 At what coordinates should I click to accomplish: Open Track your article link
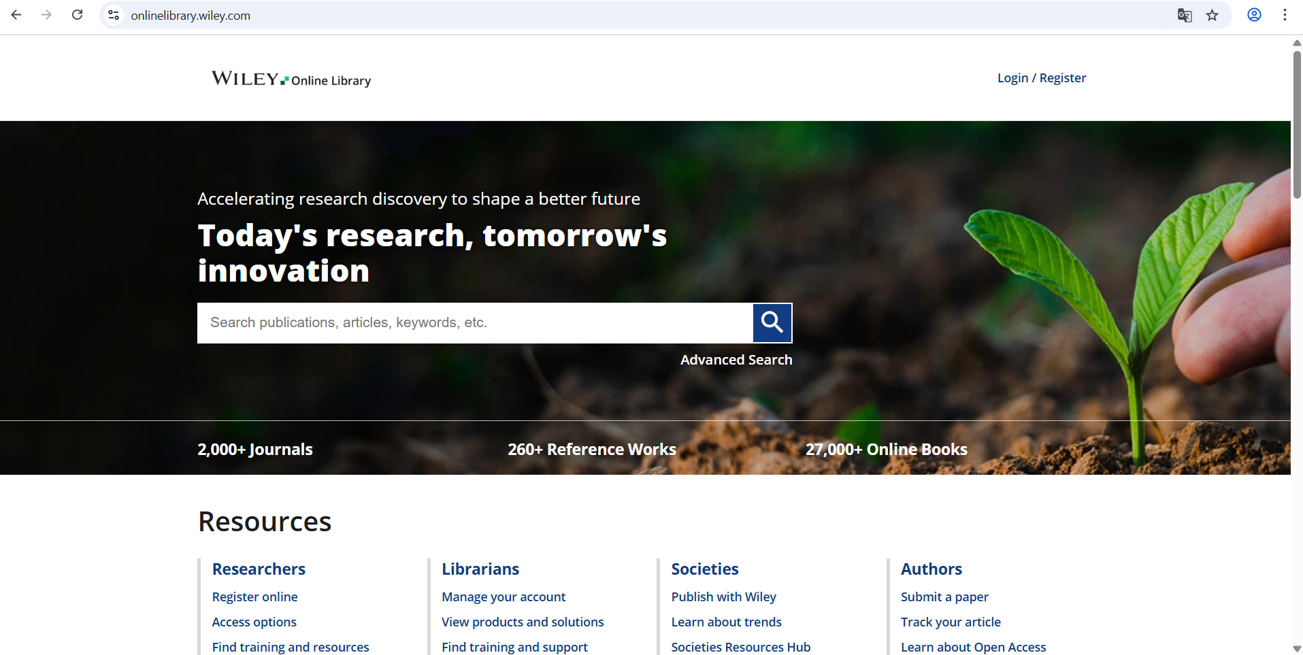(951, 622)
